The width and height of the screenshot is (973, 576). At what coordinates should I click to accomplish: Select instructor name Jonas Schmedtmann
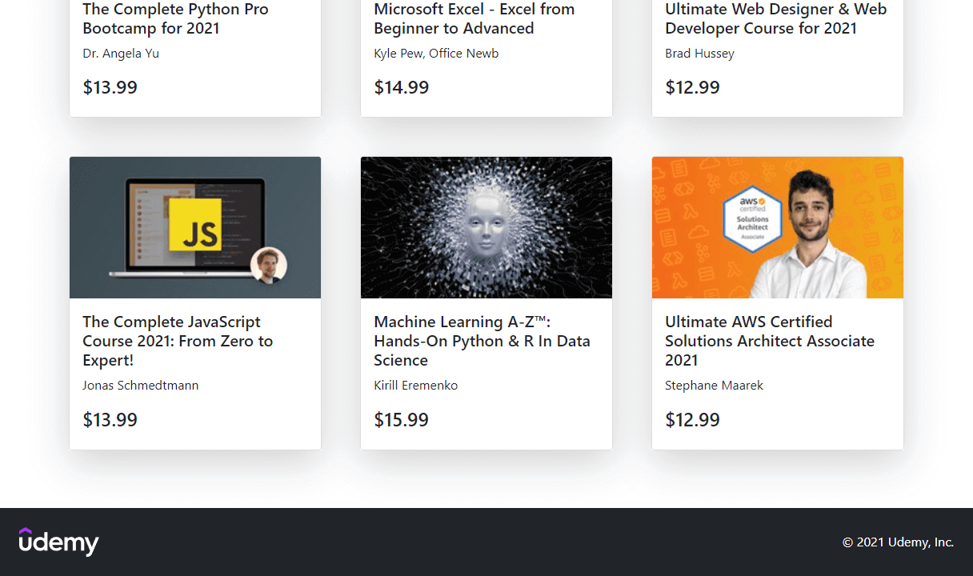(x=141, y=386)
